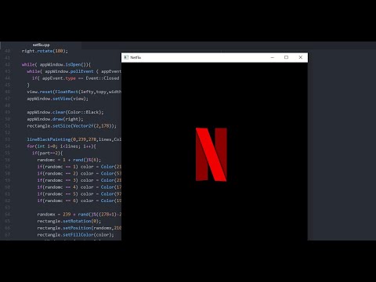The image size is (376, 282).
Task: Click the Netflix window app icon
Action: click(126, 57)
